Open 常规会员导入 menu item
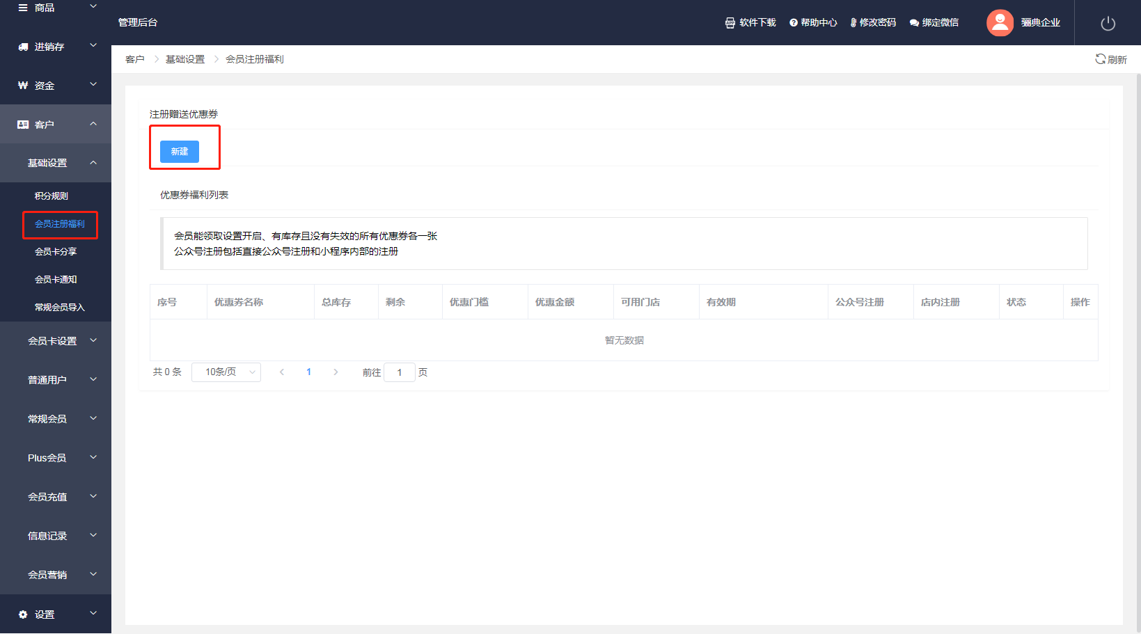 (x=60, y=308)
